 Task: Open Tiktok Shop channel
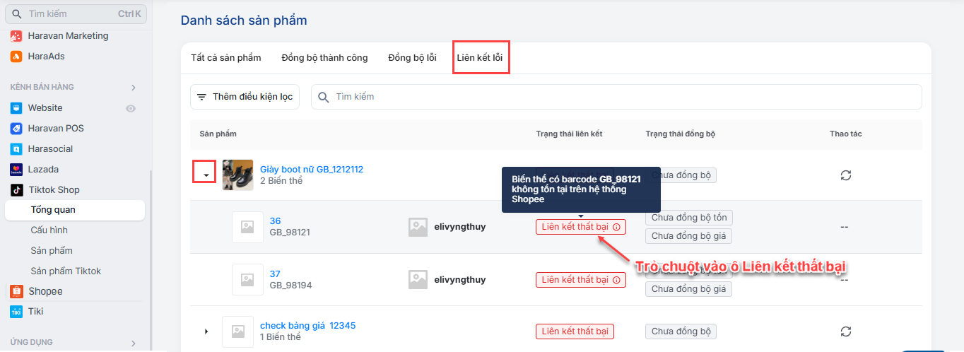(x=54, y=190)
